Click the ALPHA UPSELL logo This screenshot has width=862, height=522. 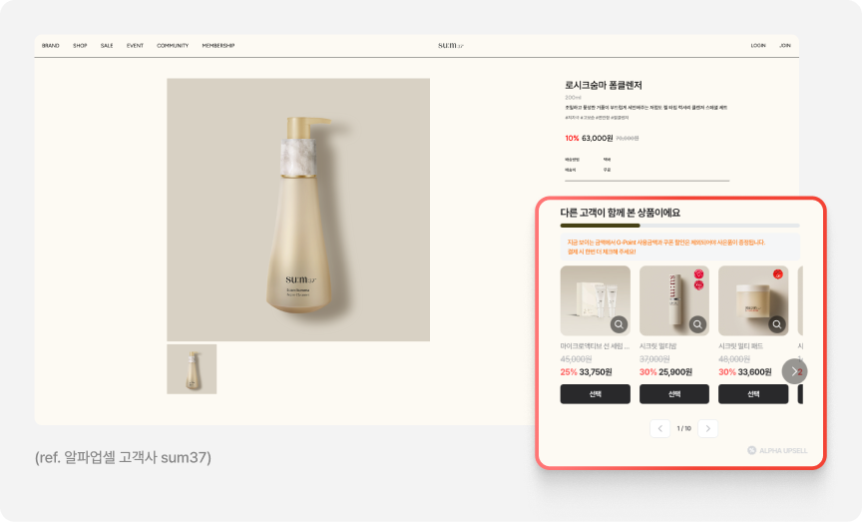[x=777, y=450]
